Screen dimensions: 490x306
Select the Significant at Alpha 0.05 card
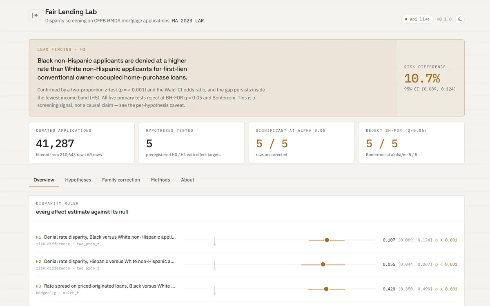tap(302, 142)
